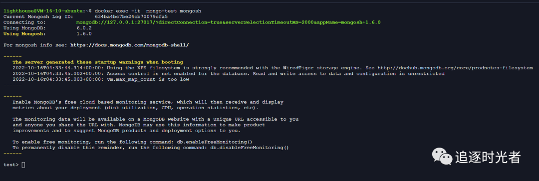539x181 pixels.
Task: Click the mongodb://127.0.0.1:27017 connection string
Action: 228,22
